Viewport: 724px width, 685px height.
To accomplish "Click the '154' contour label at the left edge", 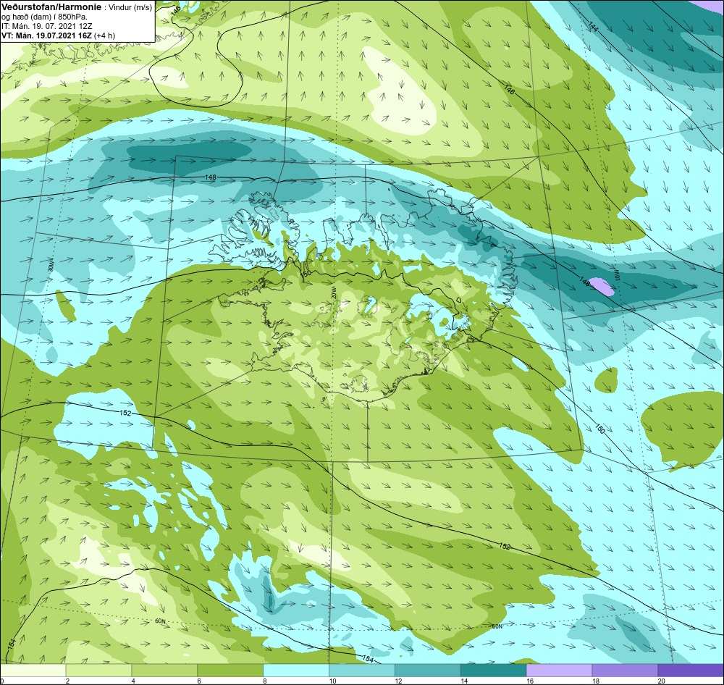I will 11,642.
